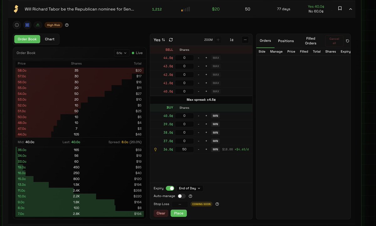Click the green hat icon next to High Risk

click(38, 25)
